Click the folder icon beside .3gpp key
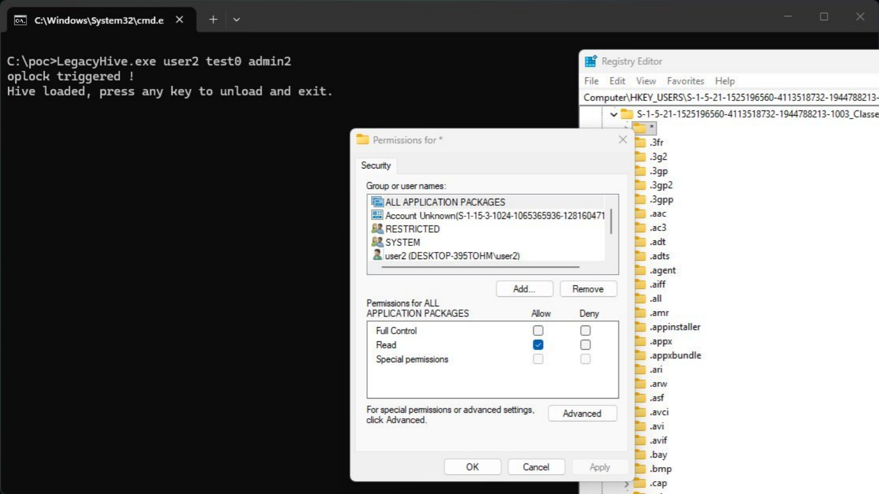The height and width of the screenshot is (494, 879). click(641, 199)
